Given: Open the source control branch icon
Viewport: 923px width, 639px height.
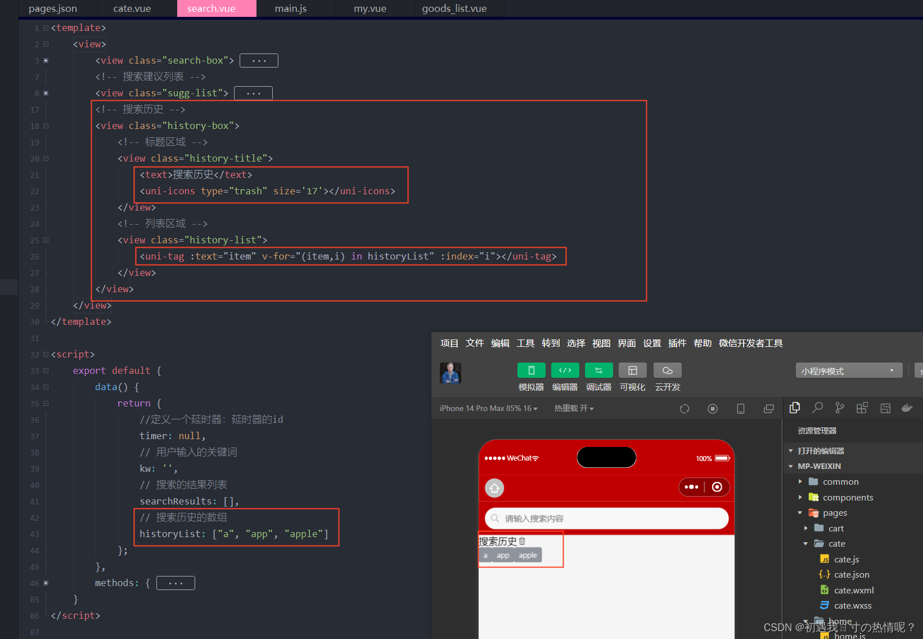Looking at the screenshot, I should [x=840, y=408].
